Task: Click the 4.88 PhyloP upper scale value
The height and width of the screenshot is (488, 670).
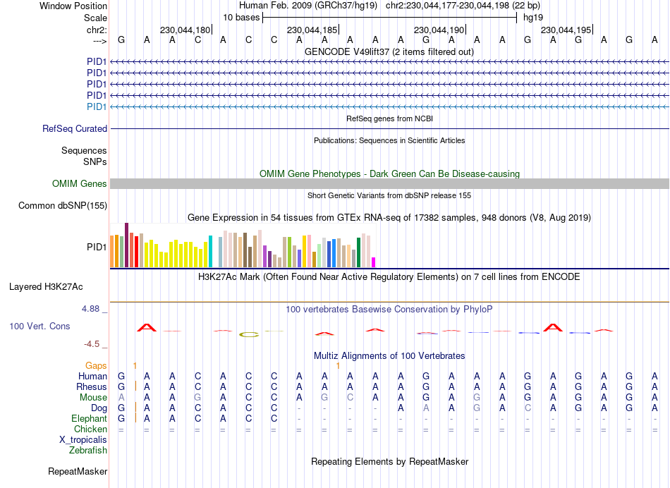Action: 91,308
